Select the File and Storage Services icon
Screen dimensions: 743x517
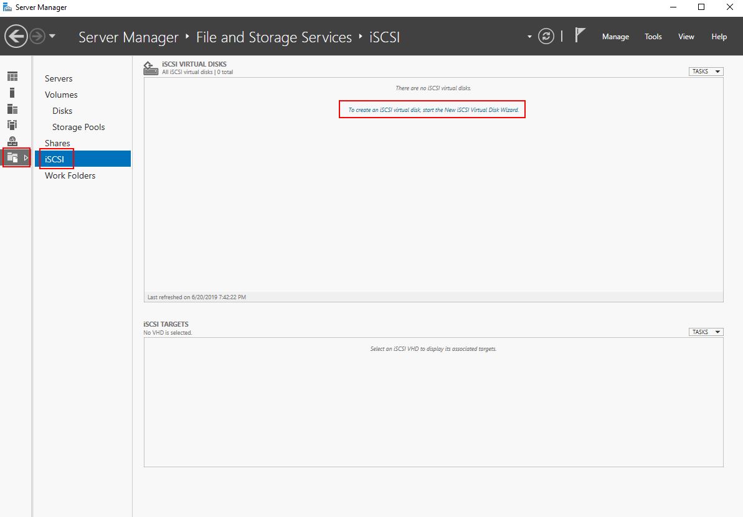coord(13,157)
